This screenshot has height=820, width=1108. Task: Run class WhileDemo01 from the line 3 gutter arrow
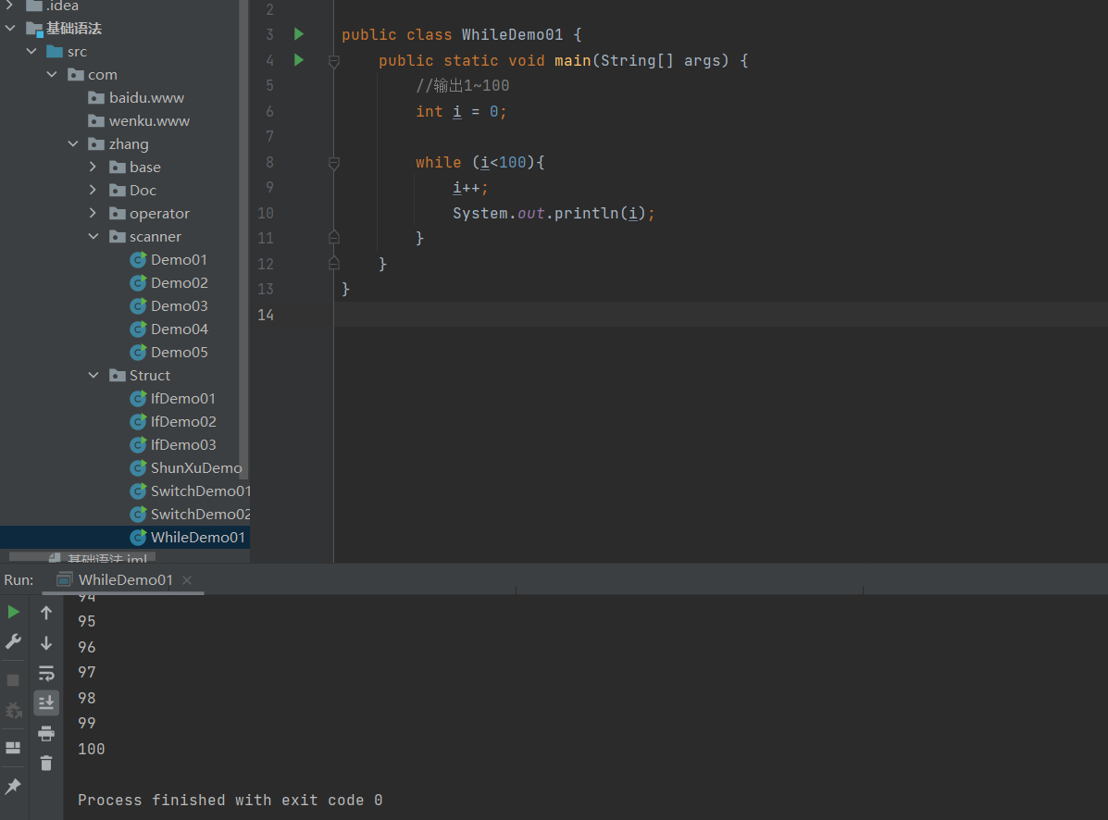tap(299, 34)
